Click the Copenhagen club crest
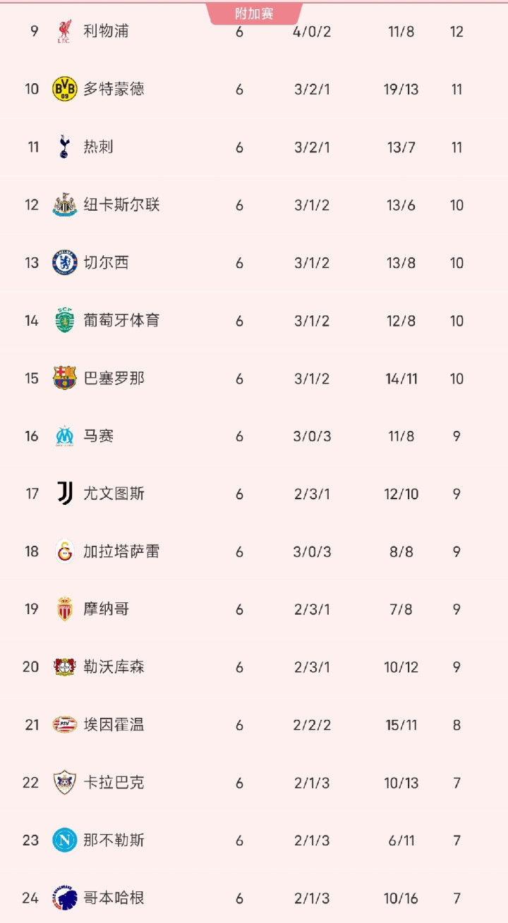Viewport: 508px width, 923px height. point(64,898)
